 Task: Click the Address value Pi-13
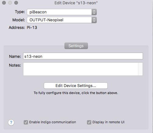tap(32, 28)
